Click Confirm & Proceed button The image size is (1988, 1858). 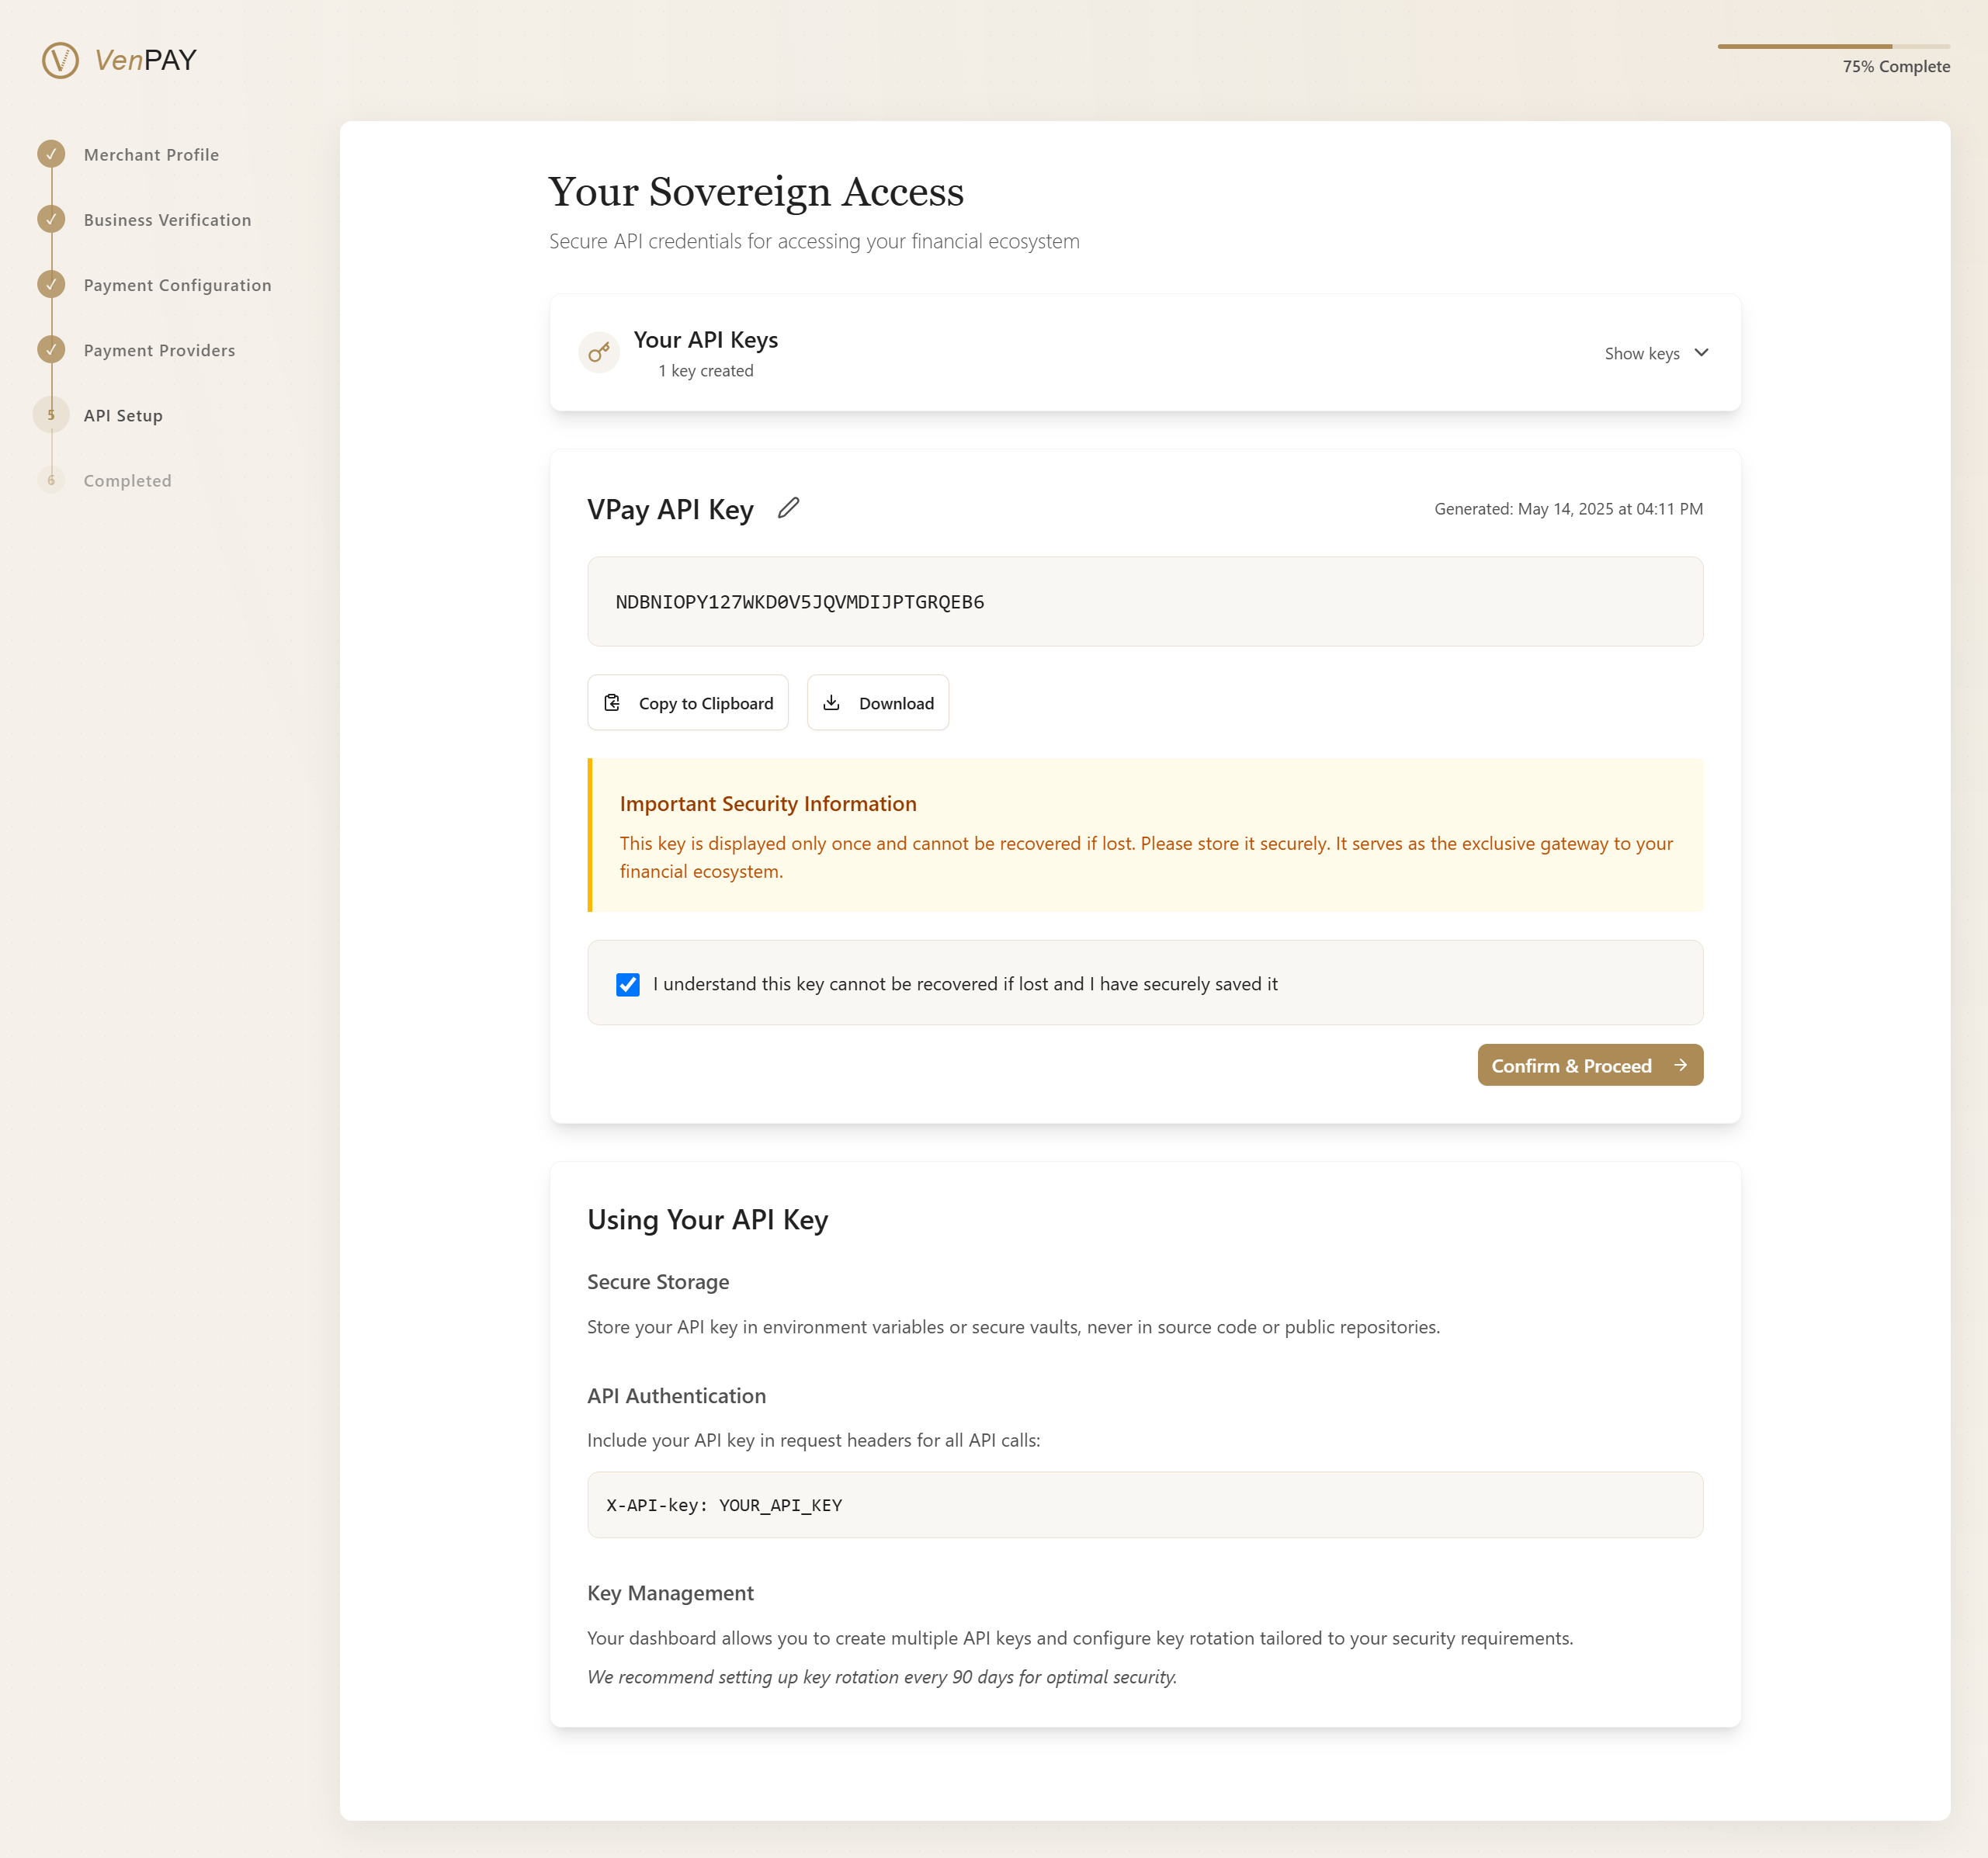tap(1590, 1065)
